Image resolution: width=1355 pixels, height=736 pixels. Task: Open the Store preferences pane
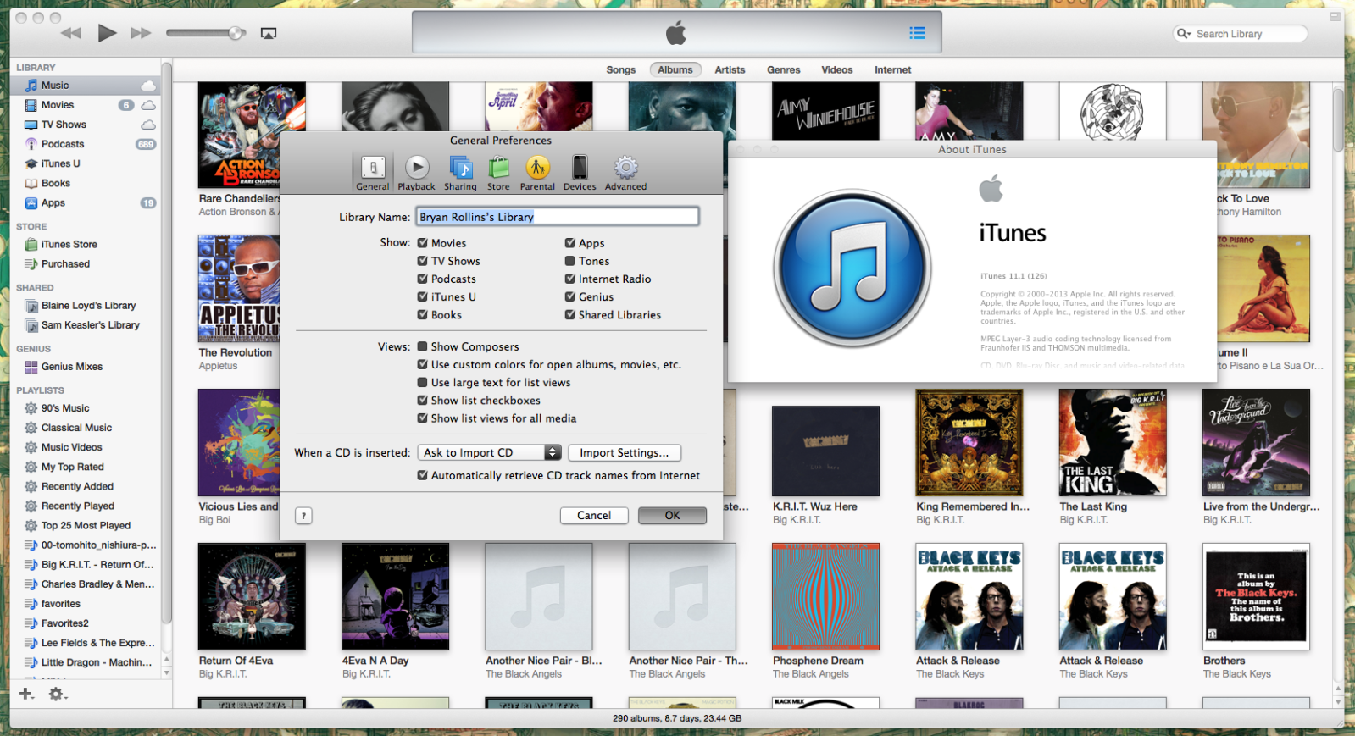[x=498, y=173]
